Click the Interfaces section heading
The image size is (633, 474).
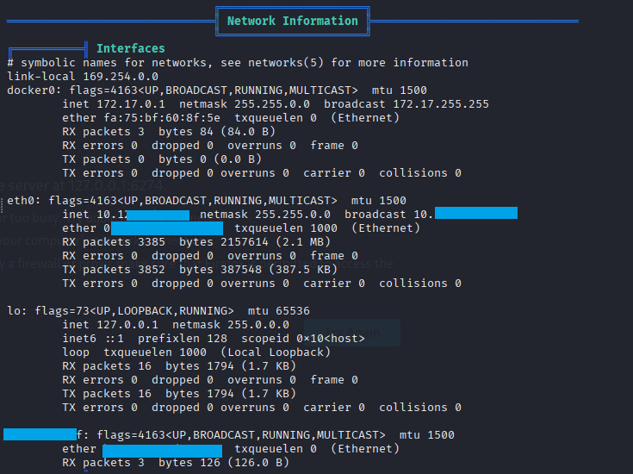point(130,48)
